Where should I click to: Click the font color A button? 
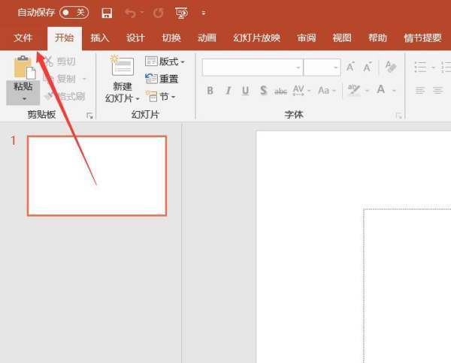(381, 91)
